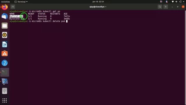Select the Terminal icon in the dock
The height and width of the screenshot is (105, 186).
5,72
